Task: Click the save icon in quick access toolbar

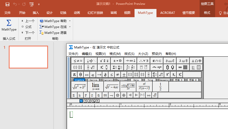Action: 7,4
